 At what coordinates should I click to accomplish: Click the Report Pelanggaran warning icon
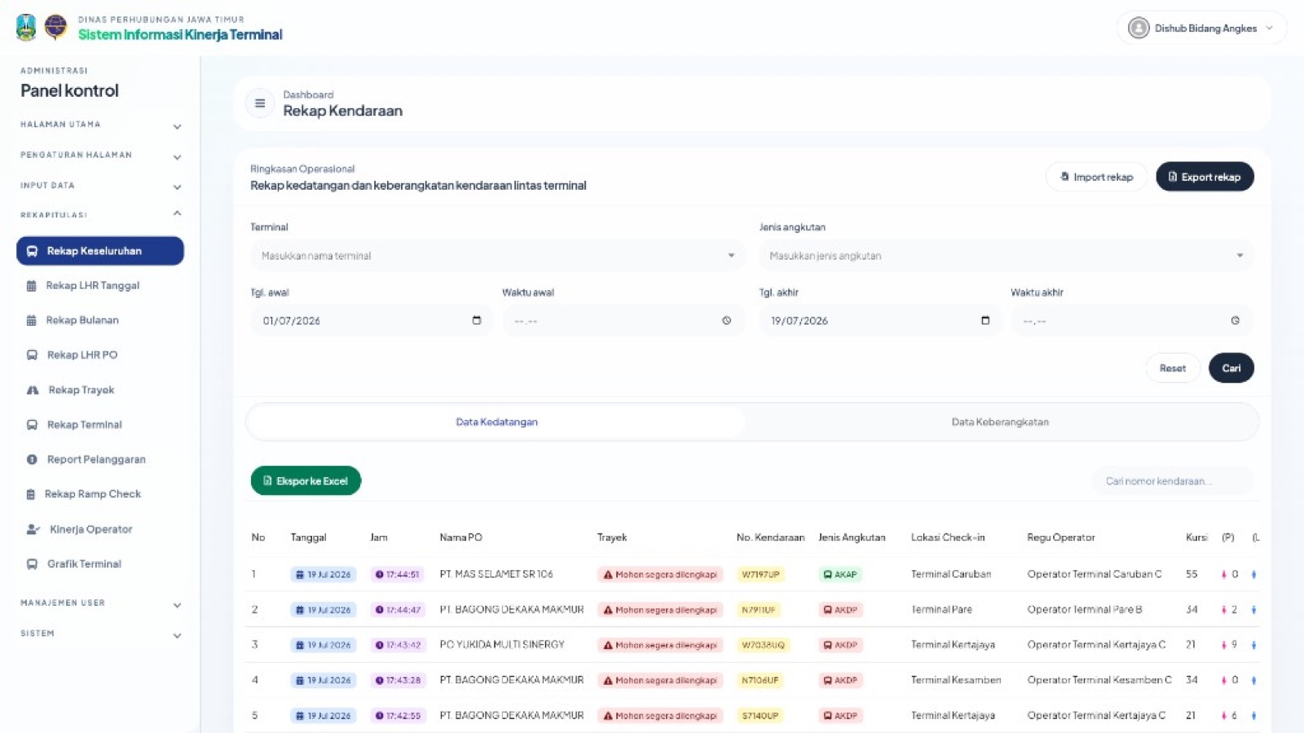pyautogui.click(x=32, y=459)
